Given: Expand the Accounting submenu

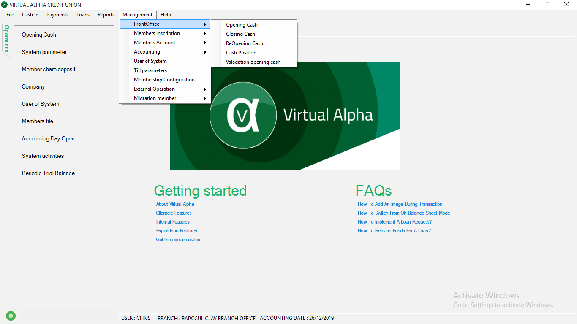Looking at the screenshot, I should coord(165,52).
